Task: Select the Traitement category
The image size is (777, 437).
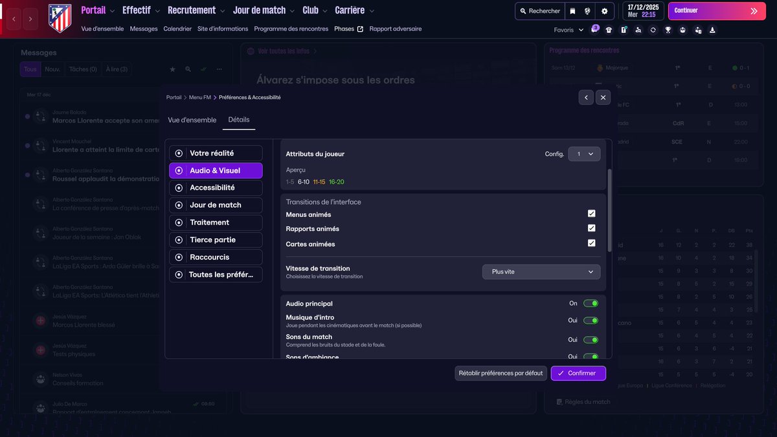Action: [x=216, y=223]
